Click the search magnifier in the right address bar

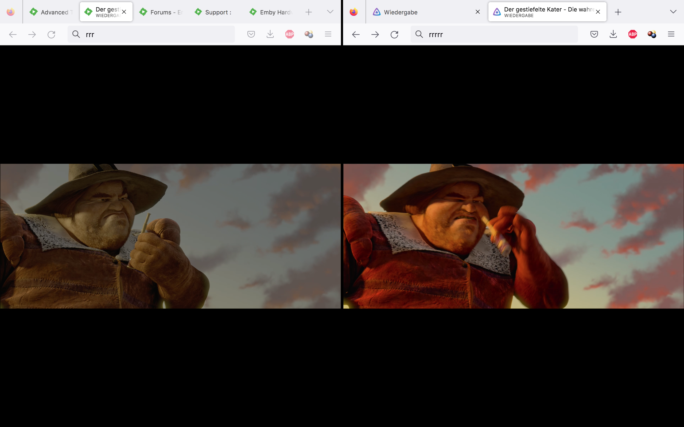point(419,34)
